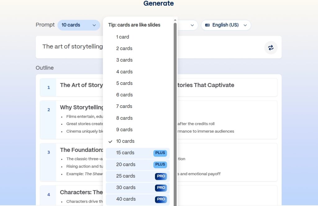Expand the partially hidden dropdown chevron

click(192, 25)
